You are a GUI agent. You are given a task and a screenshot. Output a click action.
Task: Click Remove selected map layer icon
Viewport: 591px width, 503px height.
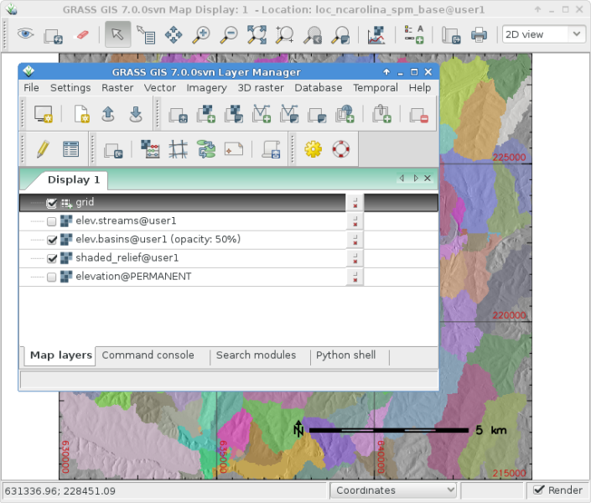pos(419,115)
